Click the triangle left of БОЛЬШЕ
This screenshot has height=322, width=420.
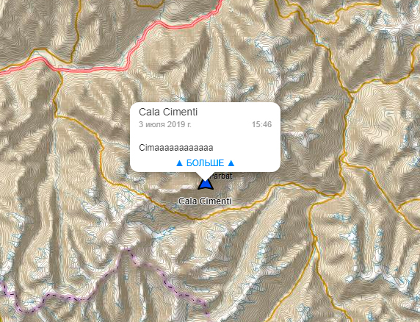pos(180,163)
